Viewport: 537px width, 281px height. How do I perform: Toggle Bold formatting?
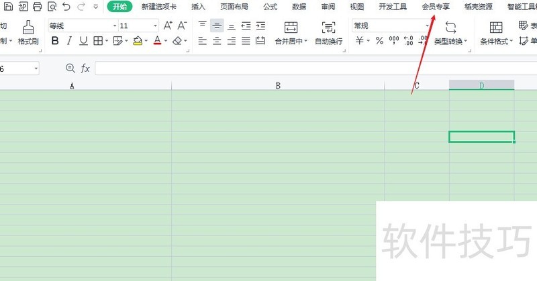tap(55, 41)
